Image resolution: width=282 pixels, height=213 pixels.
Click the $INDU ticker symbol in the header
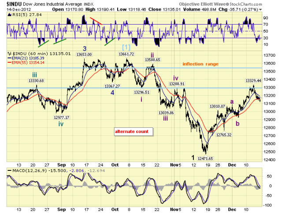point(14,4)
